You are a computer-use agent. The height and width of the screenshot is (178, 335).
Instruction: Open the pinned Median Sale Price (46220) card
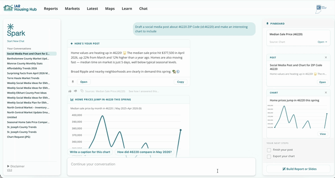[322, 42]
